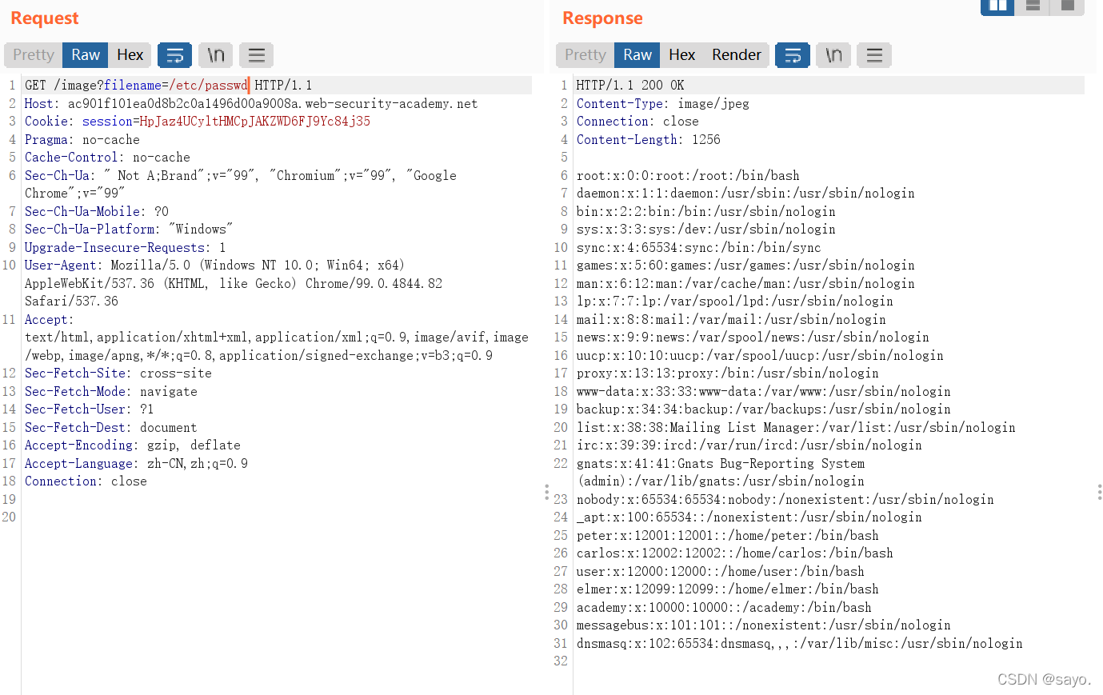Click the Content-Type: image/jpeg header

point(663,103)
